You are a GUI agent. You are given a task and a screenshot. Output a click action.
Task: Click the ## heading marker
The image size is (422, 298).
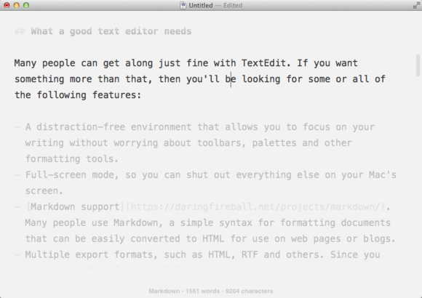[x=20, y=31]
